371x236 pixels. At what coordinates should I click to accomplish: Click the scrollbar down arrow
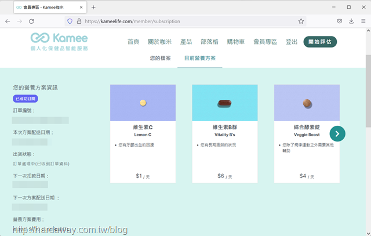click(x=368, y=234)
